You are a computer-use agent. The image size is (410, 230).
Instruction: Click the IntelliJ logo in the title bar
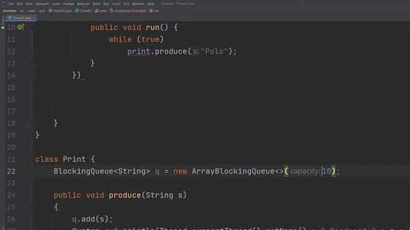[4, 4]
